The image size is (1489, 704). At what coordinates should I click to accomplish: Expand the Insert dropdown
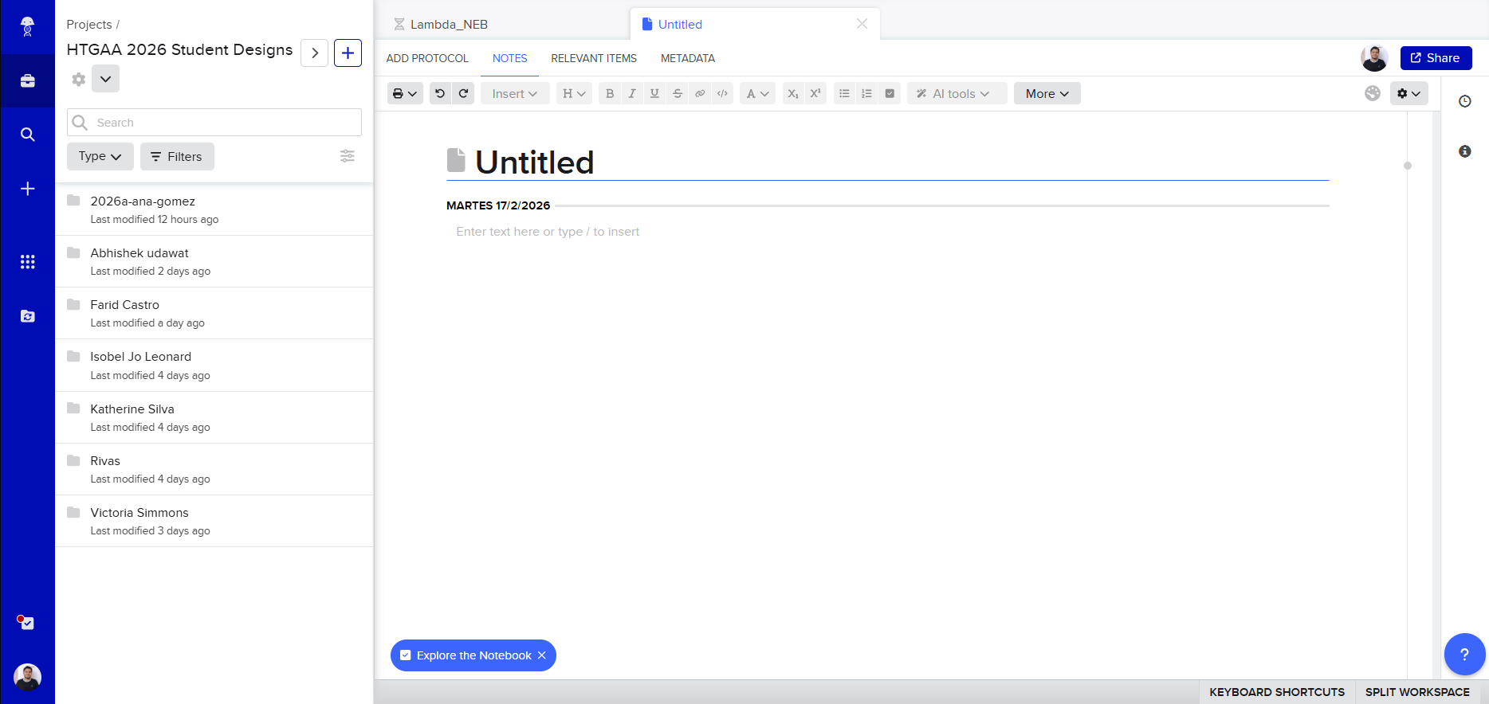[x=514, y=93]
